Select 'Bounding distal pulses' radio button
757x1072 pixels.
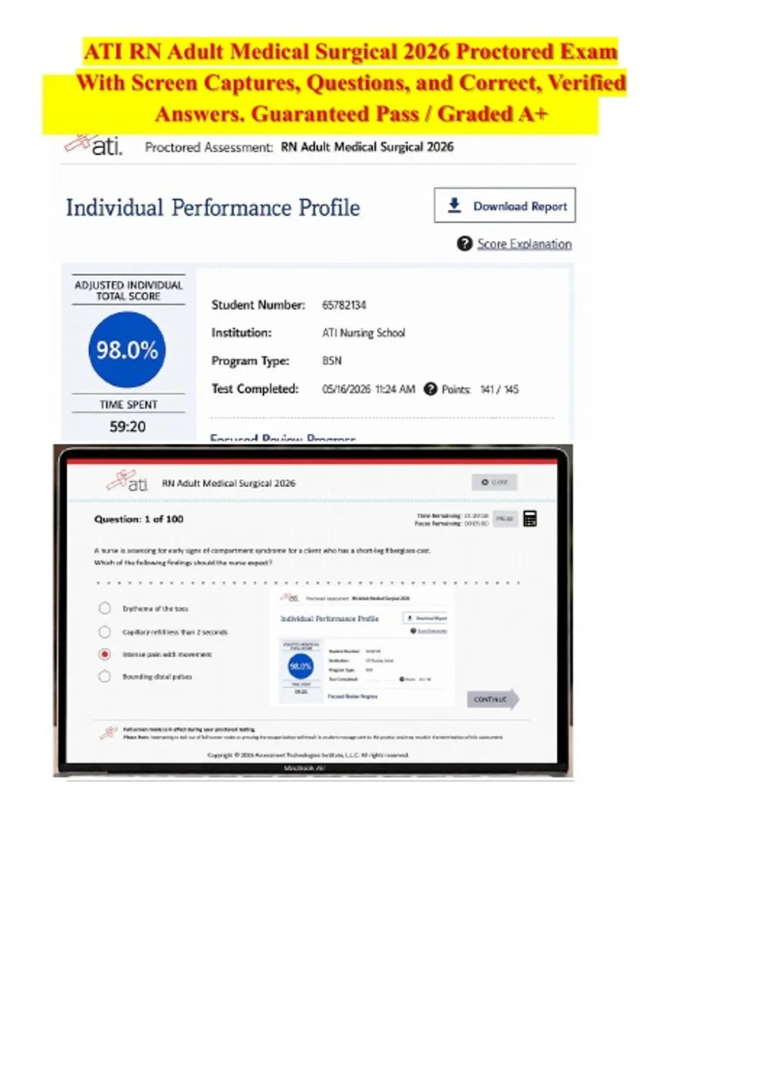105,676
